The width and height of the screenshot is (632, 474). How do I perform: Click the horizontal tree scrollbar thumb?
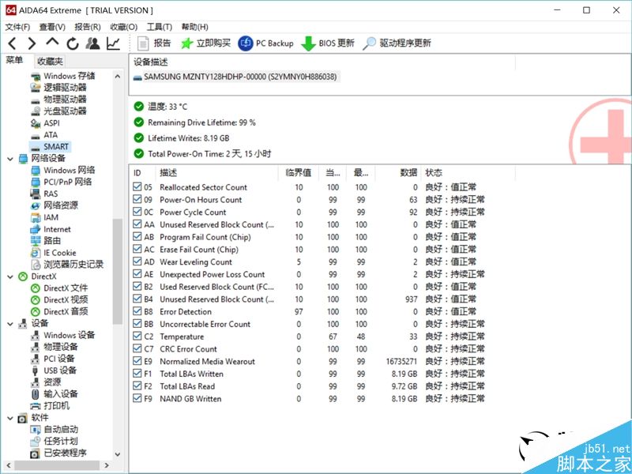[57, 465]
